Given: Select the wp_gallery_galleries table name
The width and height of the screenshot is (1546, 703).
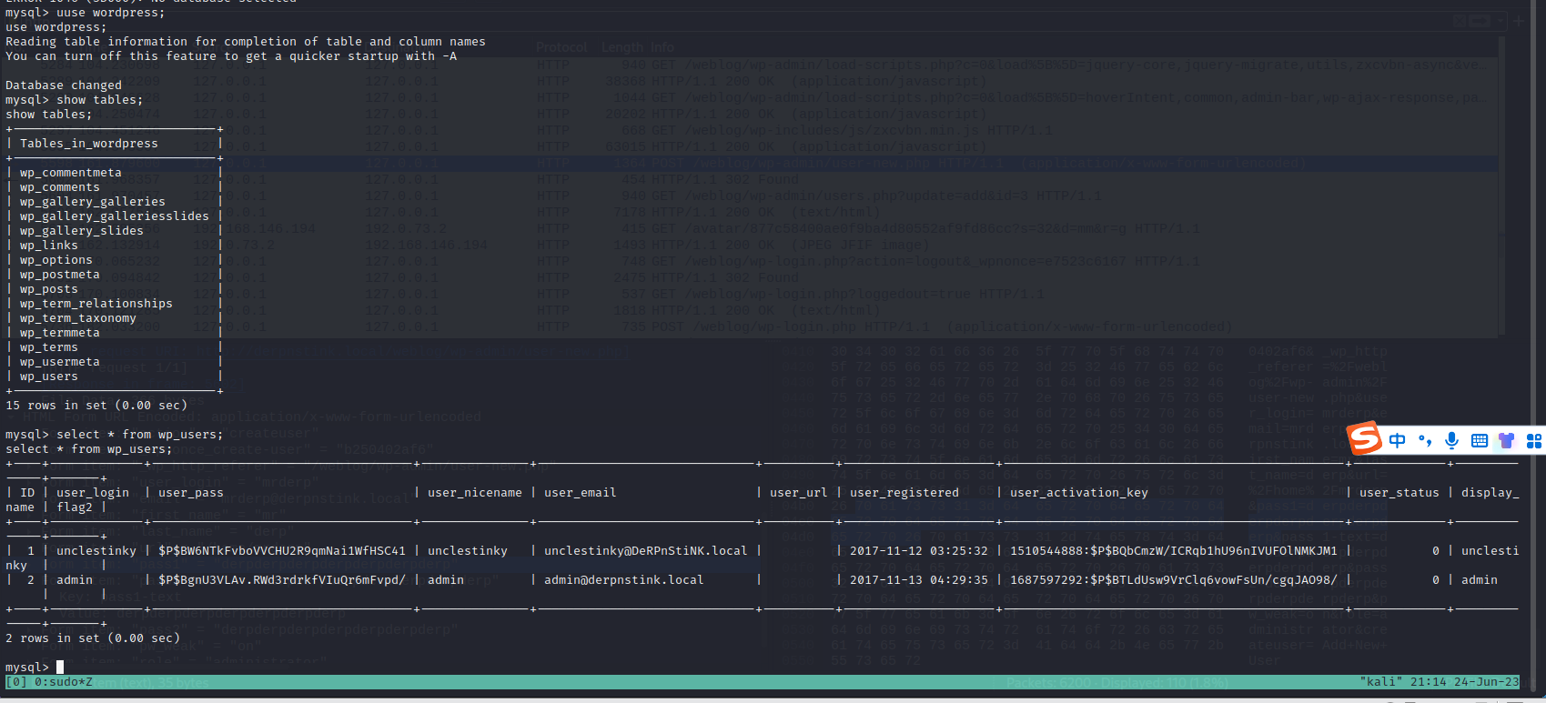Looking at the screenshot, I should [x=93, y=202].
